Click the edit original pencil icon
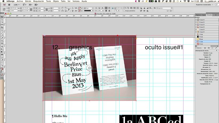This screenshot has height=123, width=219. 216,48
